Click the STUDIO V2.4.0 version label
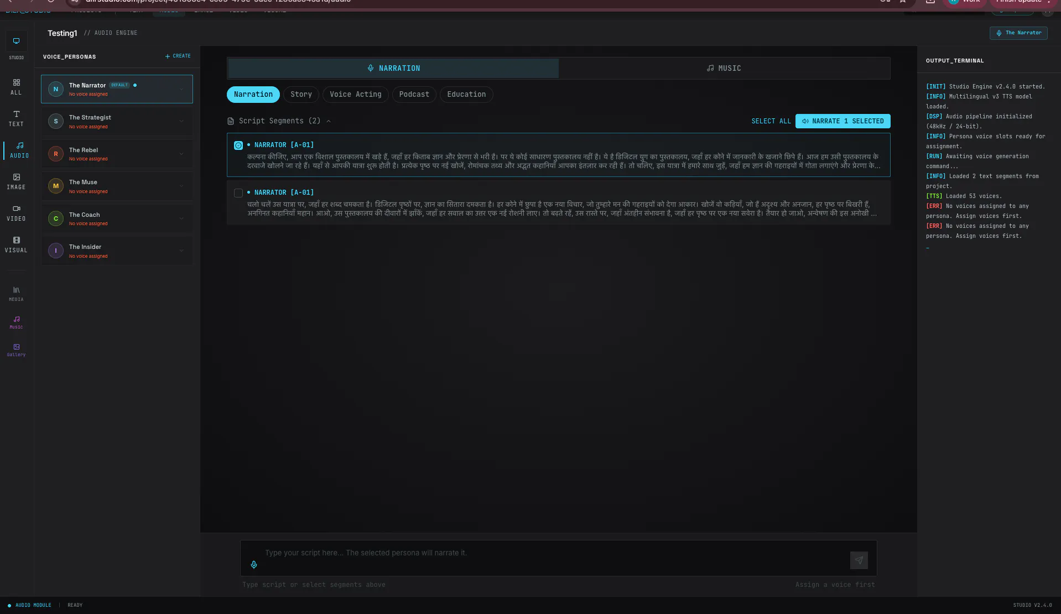The width and height of the screenshot is (1061, 614). point(1032,605)
